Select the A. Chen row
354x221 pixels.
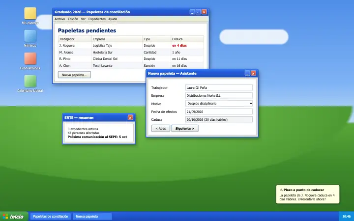pyautogui.click(x=131, y=66)
